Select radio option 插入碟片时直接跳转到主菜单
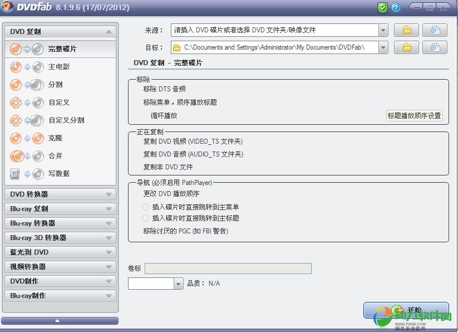Viewport: 458px width, 332px height. 146,207
